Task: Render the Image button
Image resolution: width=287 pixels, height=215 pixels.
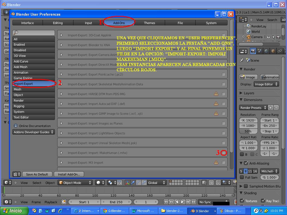Action: click(x=248, y=77)
